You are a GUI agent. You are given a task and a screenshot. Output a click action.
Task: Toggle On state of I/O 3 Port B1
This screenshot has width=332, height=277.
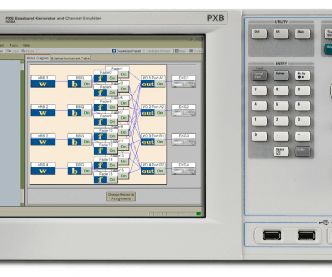pyautogui.click(x=160, y=142)
